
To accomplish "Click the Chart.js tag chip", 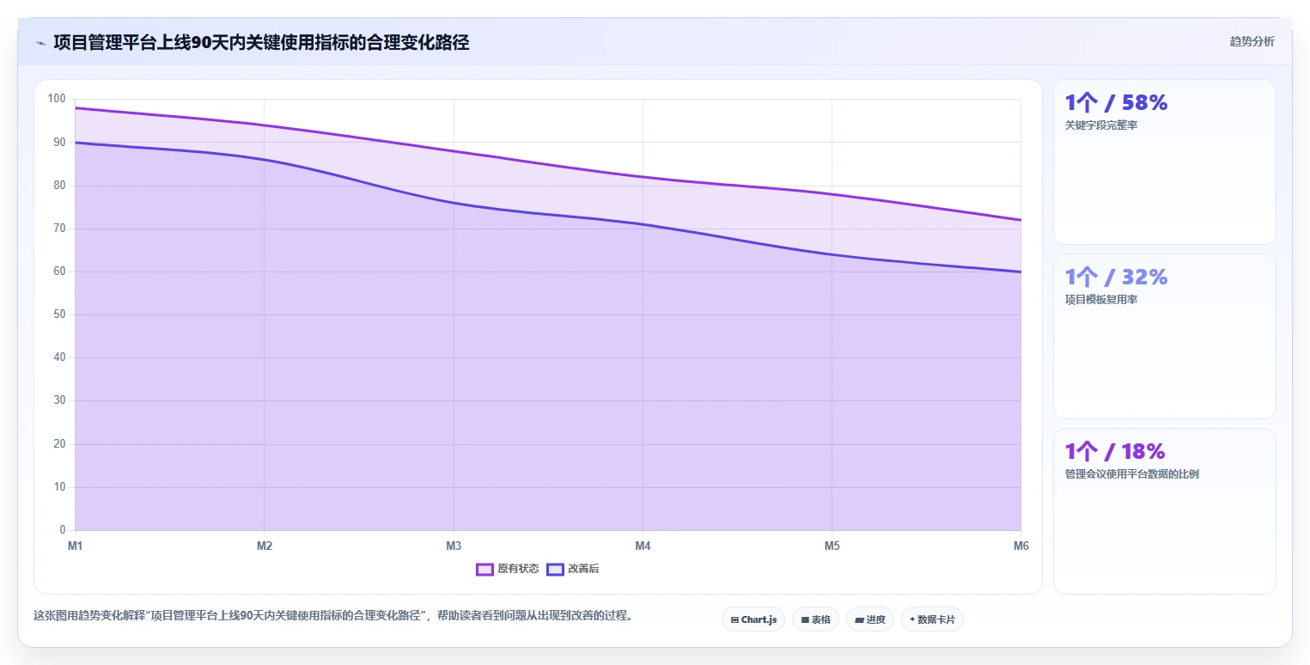I will 753,619.
